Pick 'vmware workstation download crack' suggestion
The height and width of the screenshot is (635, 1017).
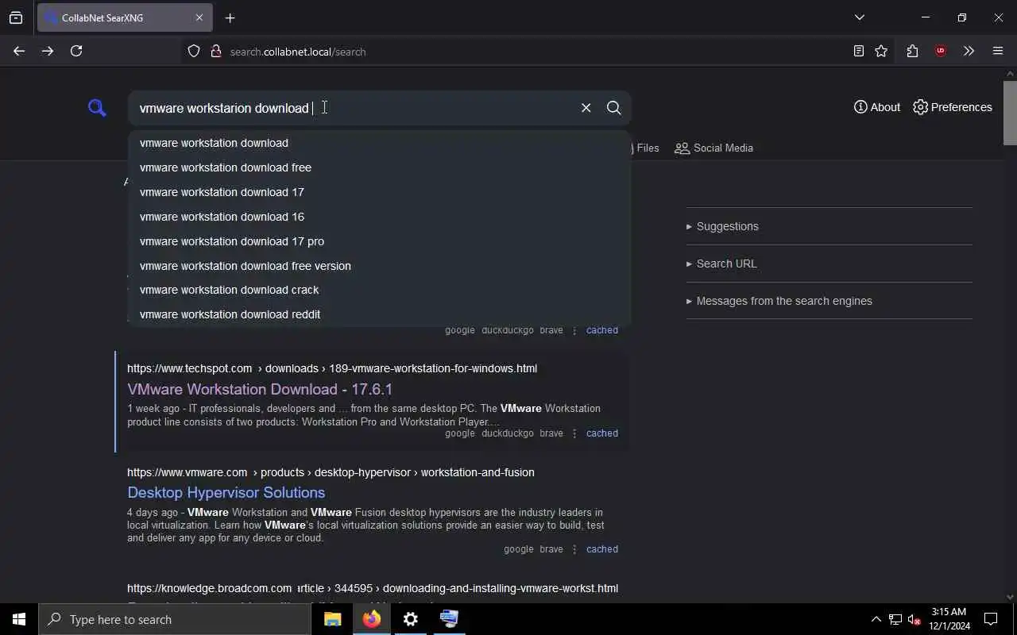pyautogui.click(x=379, y=290)
